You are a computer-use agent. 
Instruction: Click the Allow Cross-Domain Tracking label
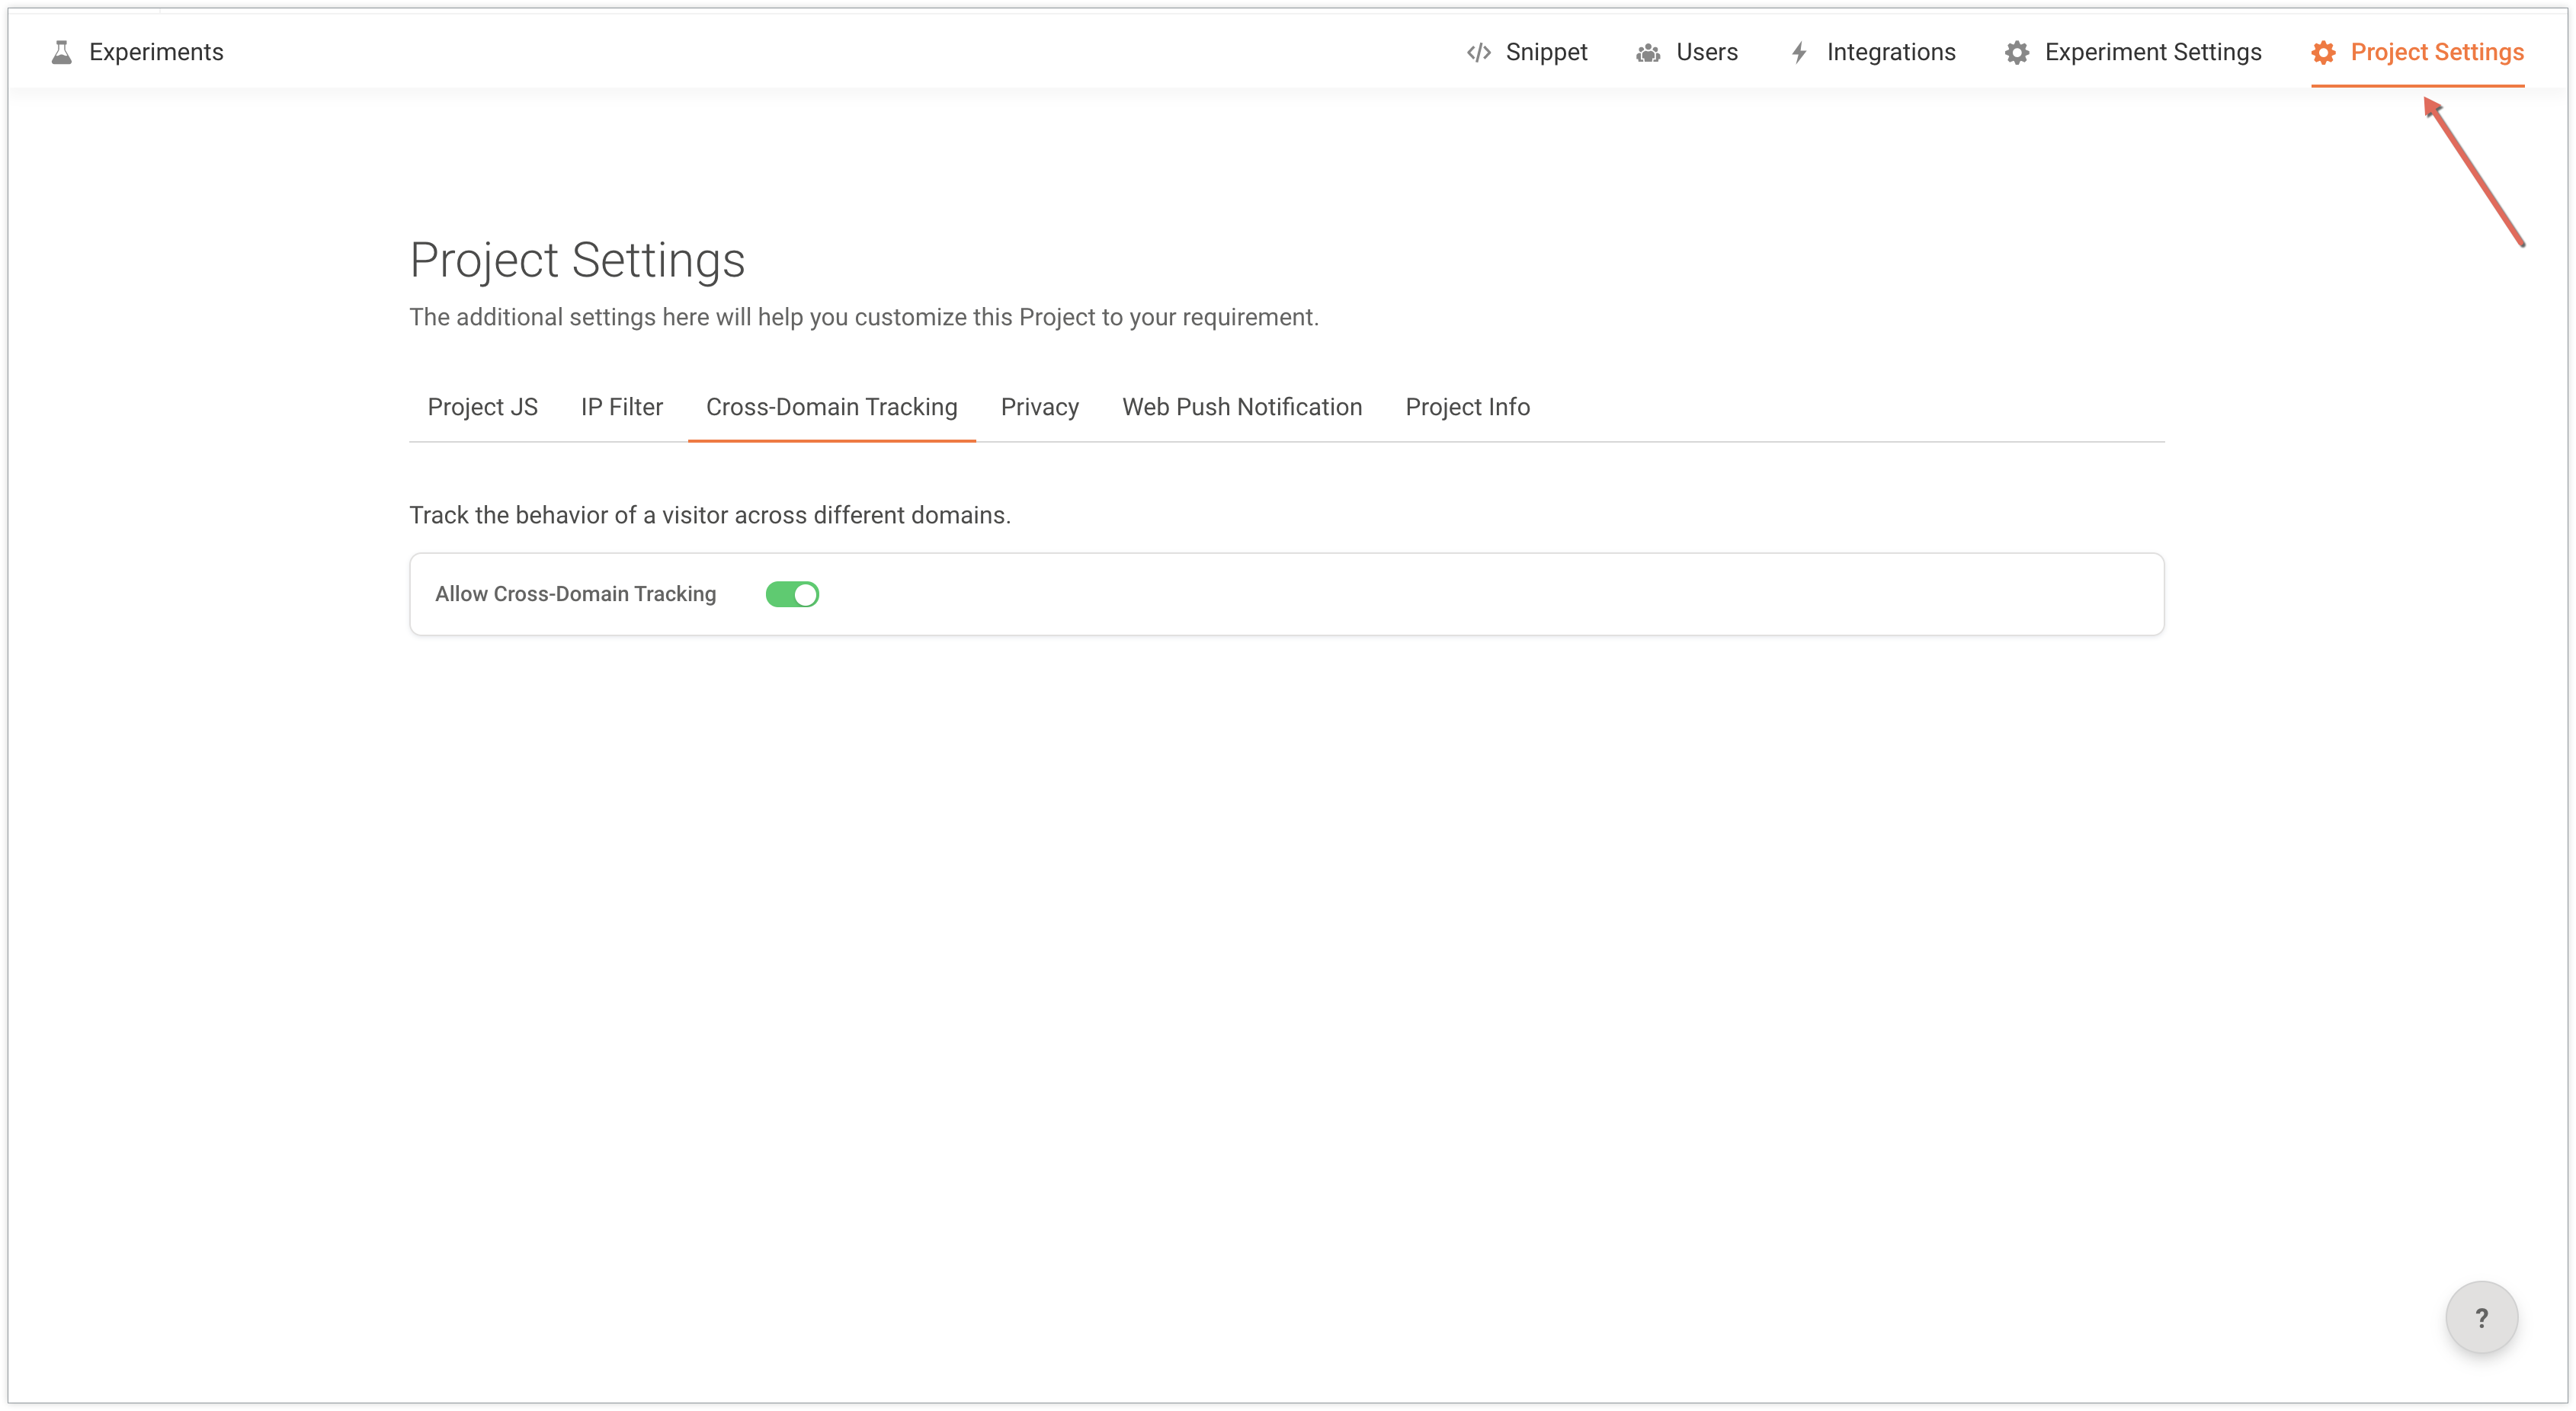[575, 594]
